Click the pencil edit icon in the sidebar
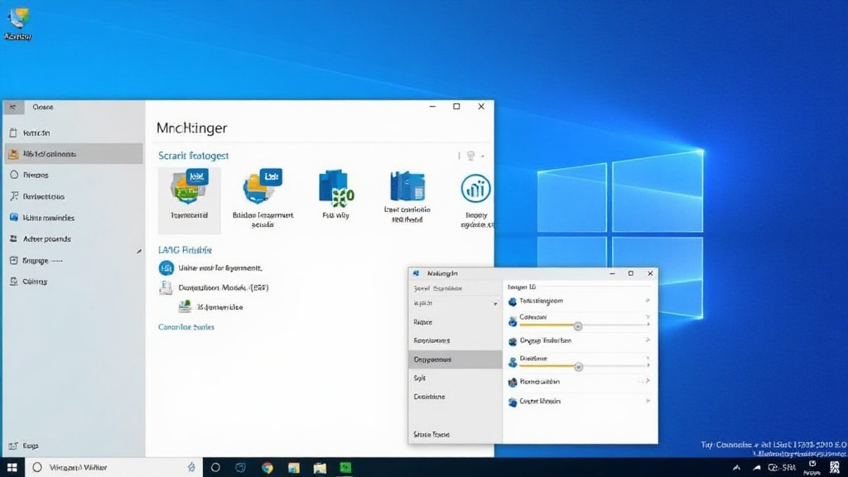The height and width of the screenshot is (477, 848). [x=139, y=250]
